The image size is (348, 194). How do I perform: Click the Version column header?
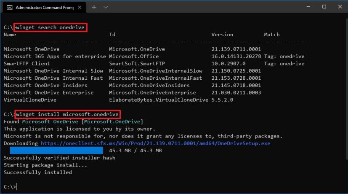(222, 35)
